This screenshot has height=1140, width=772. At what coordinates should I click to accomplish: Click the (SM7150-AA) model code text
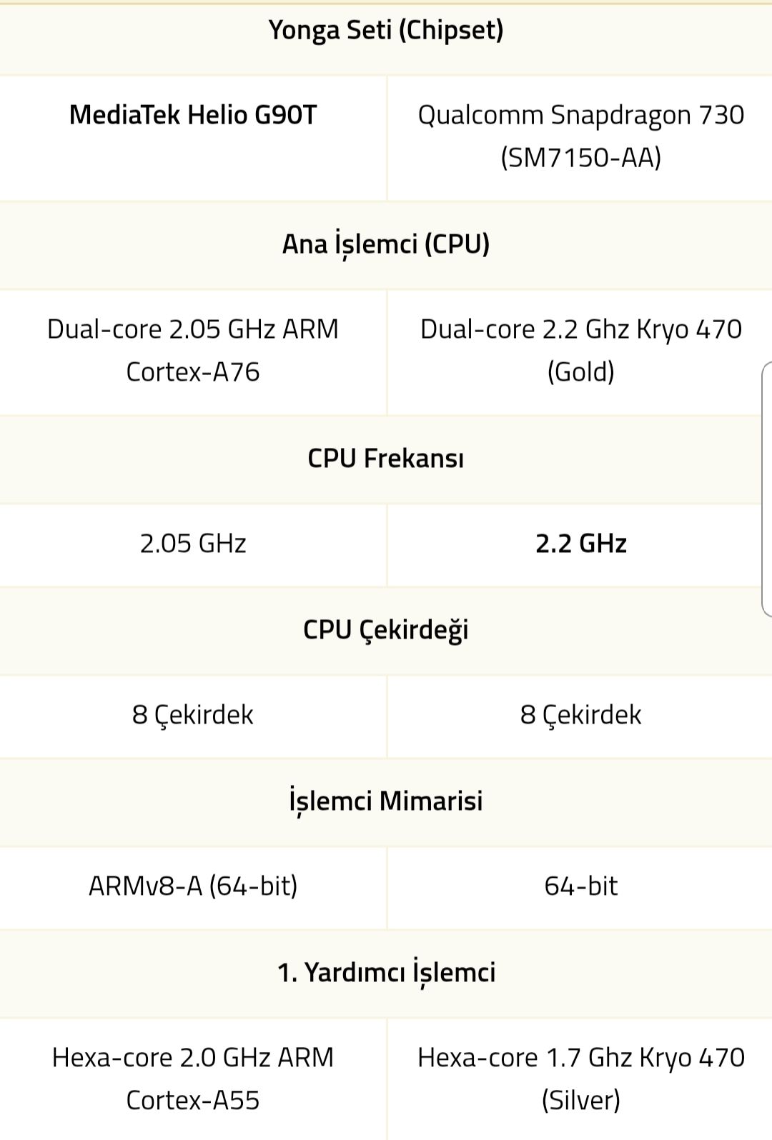[x=580, y=158]
